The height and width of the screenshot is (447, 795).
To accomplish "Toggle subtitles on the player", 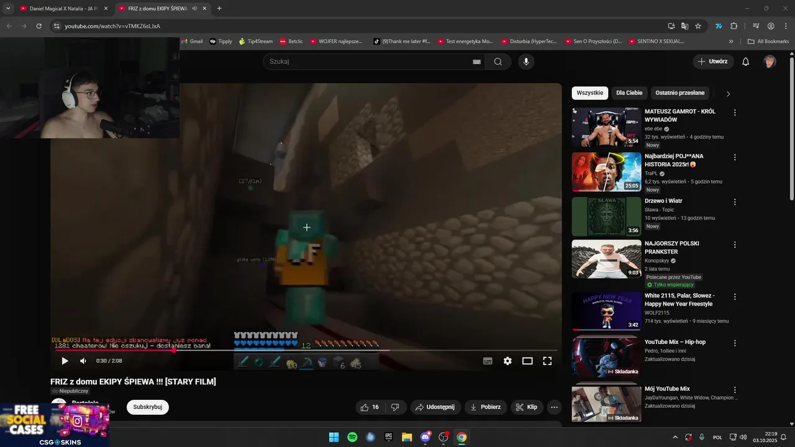I will click(x=488, y=361).
